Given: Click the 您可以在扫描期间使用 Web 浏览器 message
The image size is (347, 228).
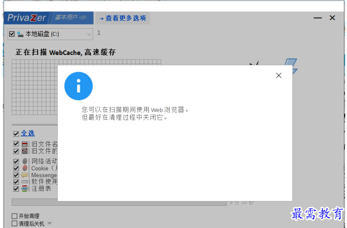Looking at the screenshot, I should coord(135,109).
